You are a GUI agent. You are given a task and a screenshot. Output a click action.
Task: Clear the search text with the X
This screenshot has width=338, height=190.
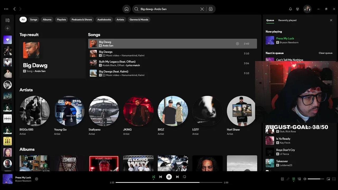point(202,9)
